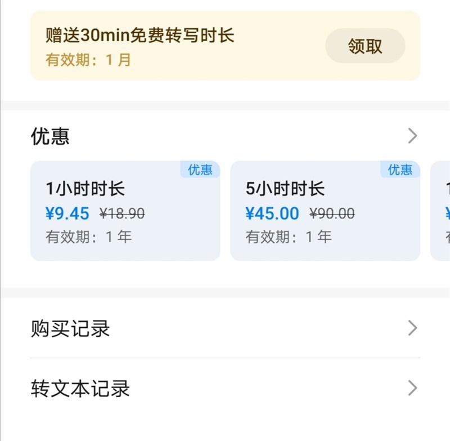450x441 pixels.
Task: Tap the partially visible third package card
Action: (x=441, y=211)
